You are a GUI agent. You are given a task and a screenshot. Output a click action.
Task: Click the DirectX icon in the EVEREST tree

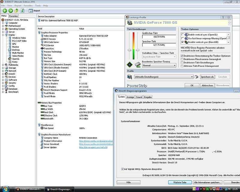coord(6,74)
